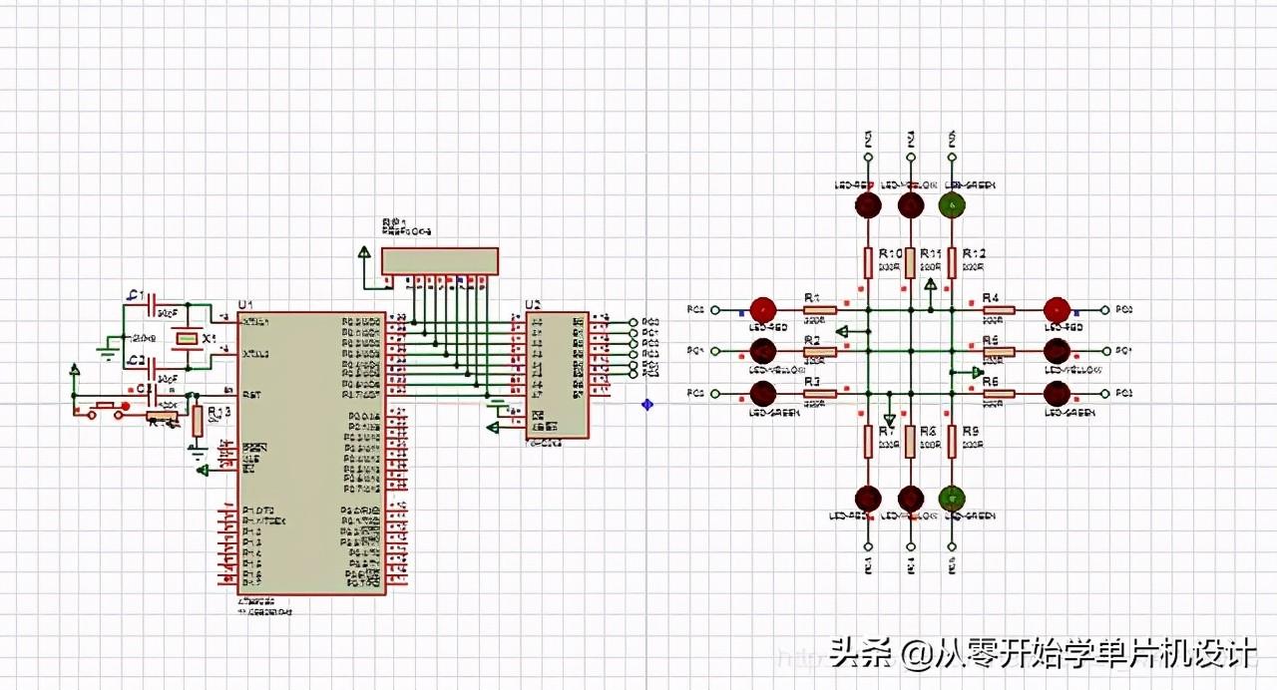The width and height of the screenshot is (1277, 690).
Task: Select the bottom yellow LED
Action: pyautogui.click(x=910, y=498)
